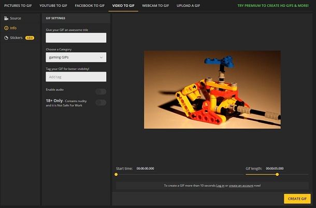This screenshot has height=208, width=316.
Task: Click the NEW badge beside Stickers
Action: point(30,38)
